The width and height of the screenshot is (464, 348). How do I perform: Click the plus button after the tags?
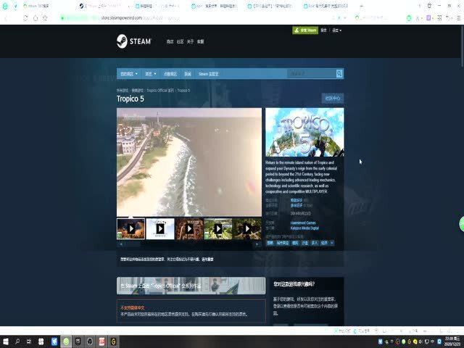332,243
